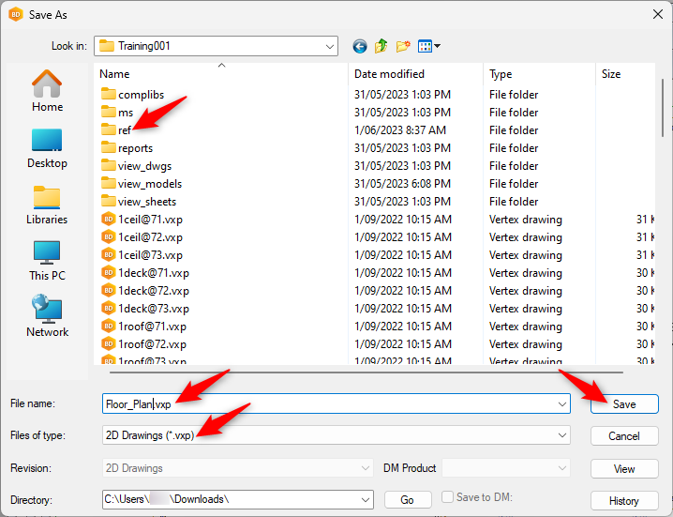This screenshot has width=673, height=517.
Task: Click Vertex drawing type for 1ceil@71.vxp
Action: (x=525, y=220)
